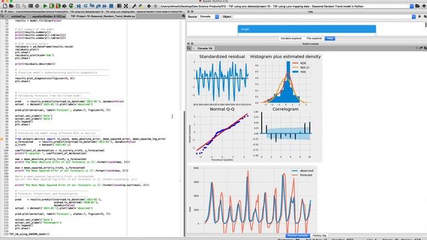Viewport: 427px width, 240px height.
Task: Click the observed vs Forecast line chart
Action: pos(252,200)
